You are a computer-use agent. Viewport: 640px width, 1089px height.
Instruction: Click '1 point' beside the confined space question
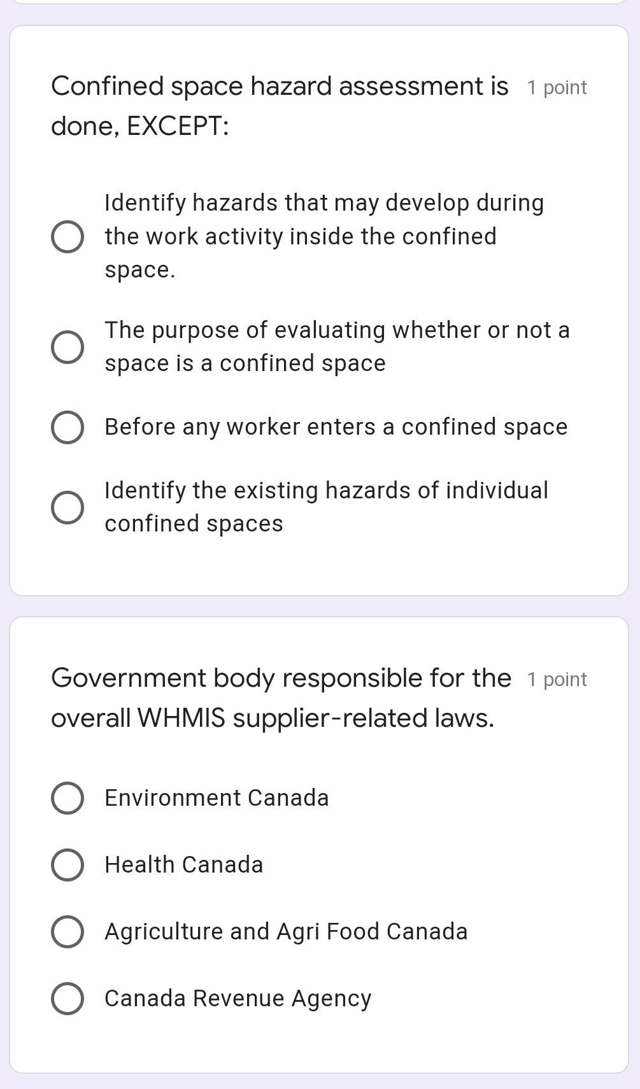coord(555,88)
